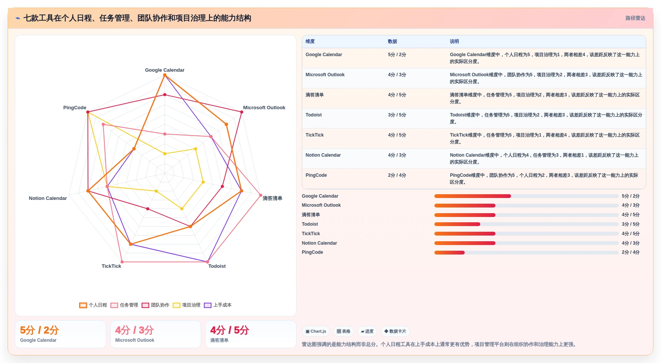Click the 说明 column header

(454, 41)
